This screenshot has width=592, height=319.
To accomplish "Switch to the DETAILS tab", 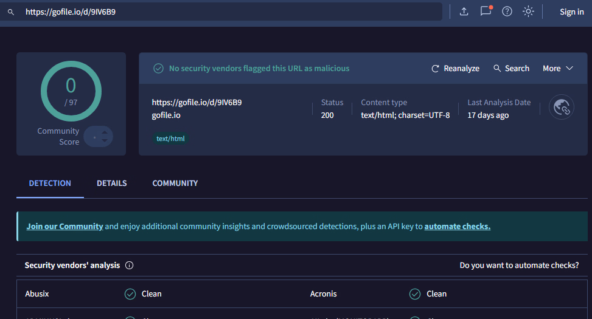I will [x=112, y=183].
